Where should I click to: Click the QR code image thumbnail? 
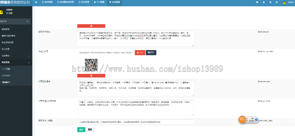click(x=91, y=65)
